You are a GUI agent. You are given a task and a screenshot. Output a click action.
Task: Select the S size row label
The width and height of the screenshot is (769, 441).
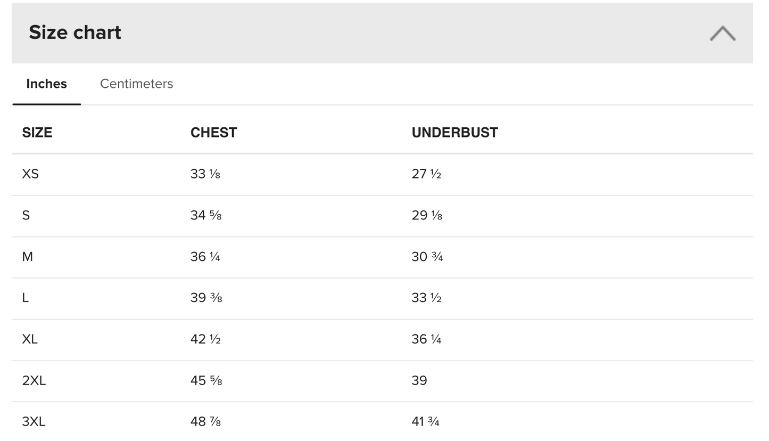[x=26, y=215]
